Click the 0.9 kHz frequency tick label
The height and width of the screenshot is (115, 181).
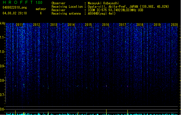pyautogui.click(x=3, y=66)
